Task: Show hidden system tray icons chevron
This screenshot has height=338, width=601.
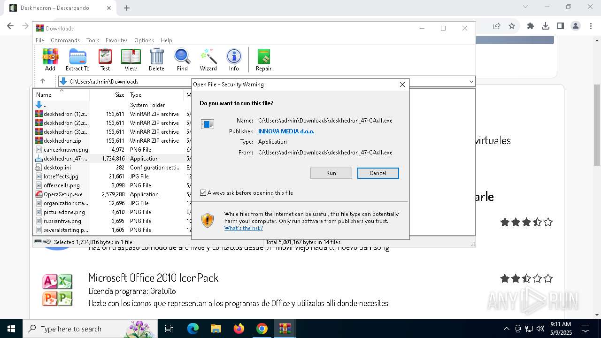Action: coord(506,329)
